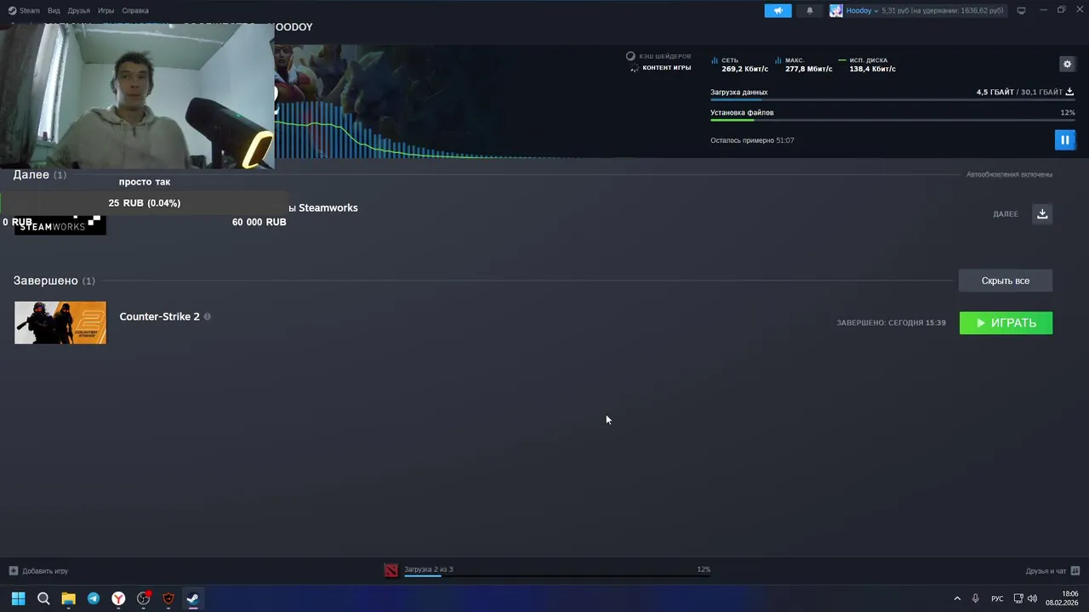Open Counter-Strike 2 thumbnail

(x=60, y=323)
